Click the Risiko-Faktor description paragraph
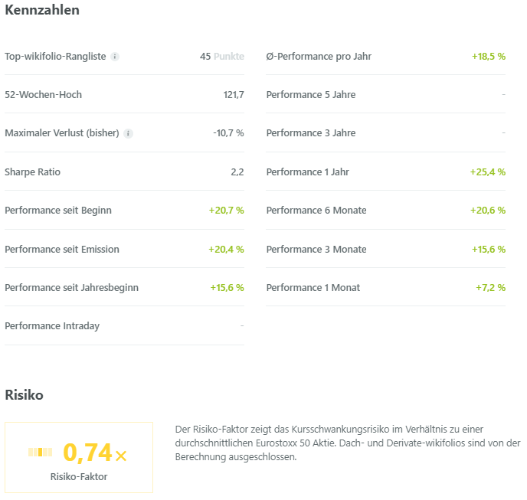Viewport: 527px width, 500px height. [x=348, y=443]
